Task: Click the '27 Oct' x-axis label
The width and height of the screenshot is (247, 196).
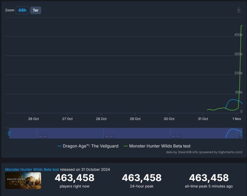Action: pos(67,119)
